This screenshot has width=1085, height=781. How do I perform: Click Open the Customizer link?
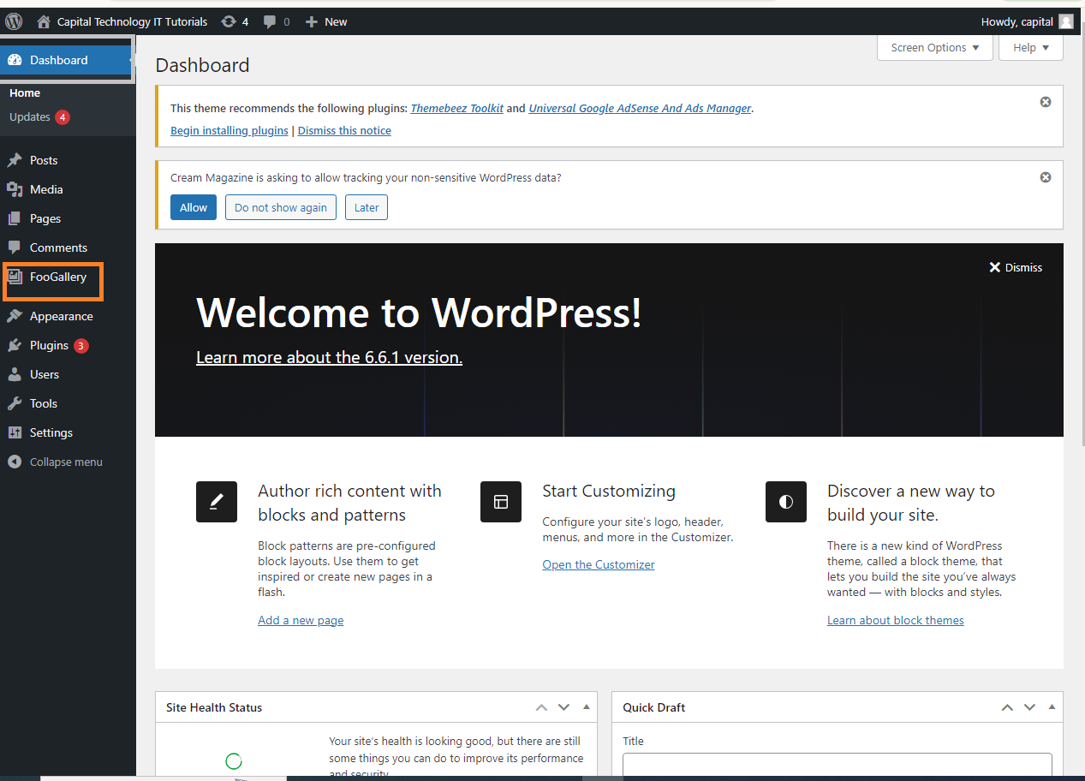click(x=599, y=564)
